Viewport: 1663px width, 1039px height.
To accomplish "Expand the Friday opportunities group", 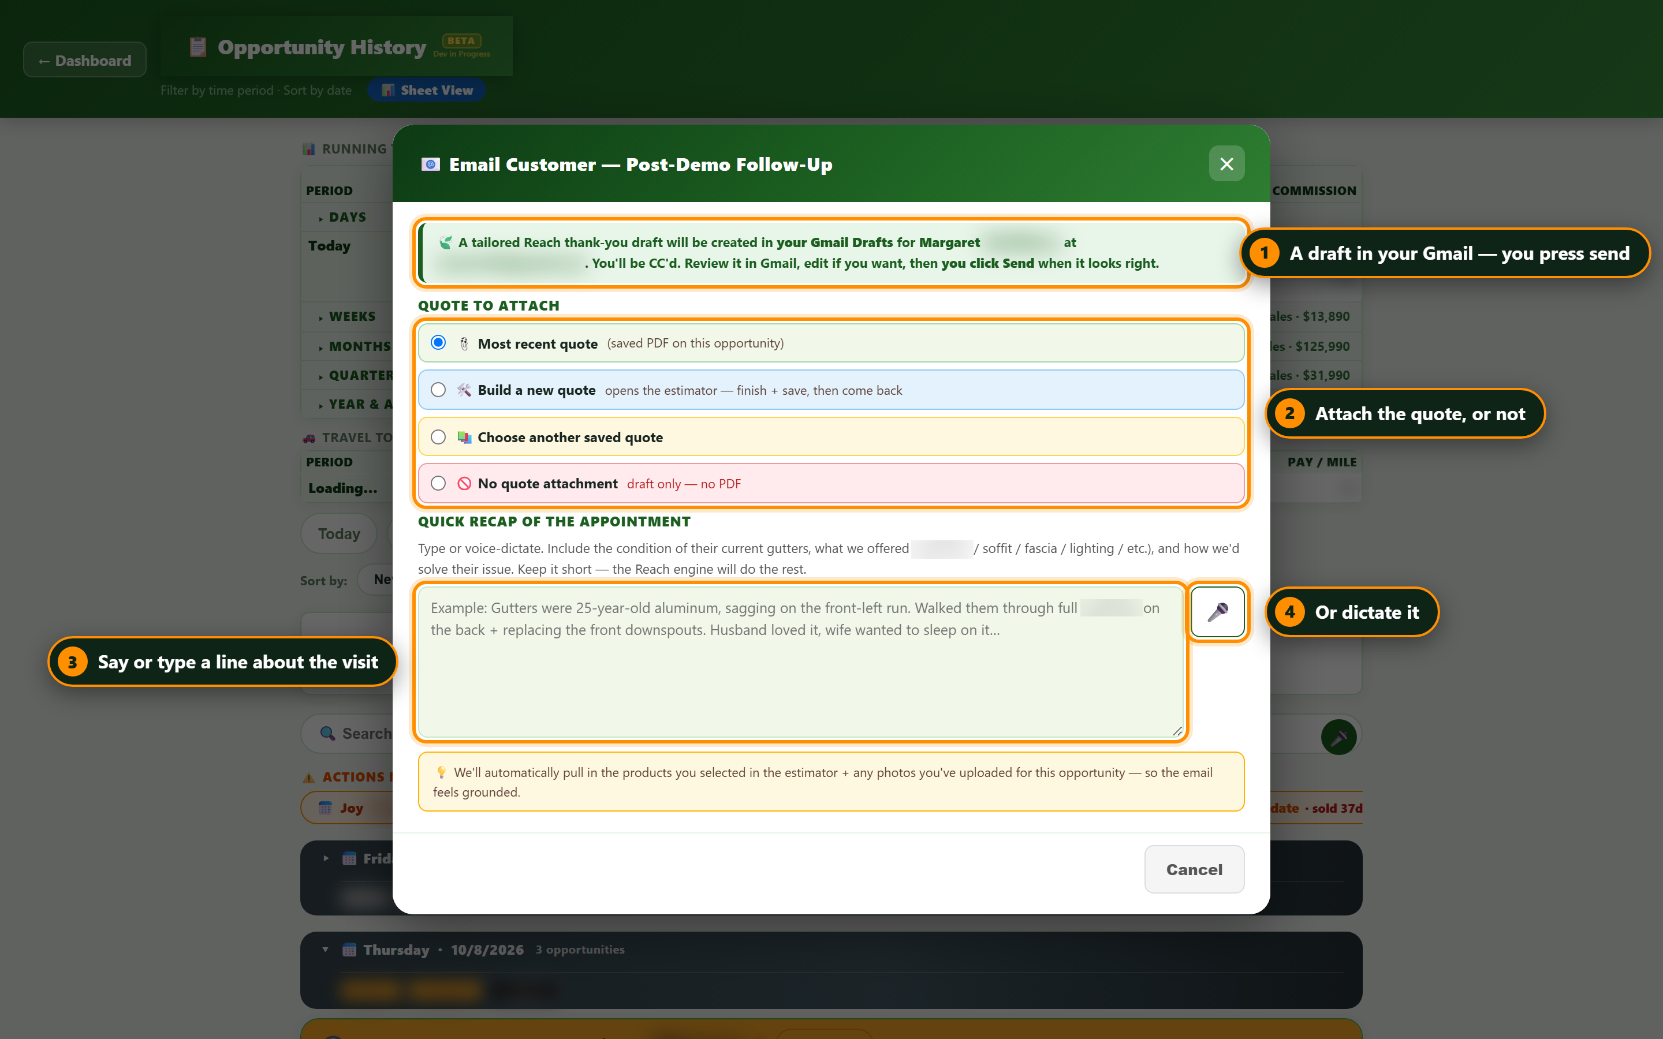I will (x=326, y=858).
